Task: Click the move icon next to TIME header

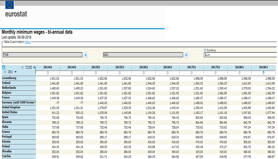Action: click(x=23, y=67)
